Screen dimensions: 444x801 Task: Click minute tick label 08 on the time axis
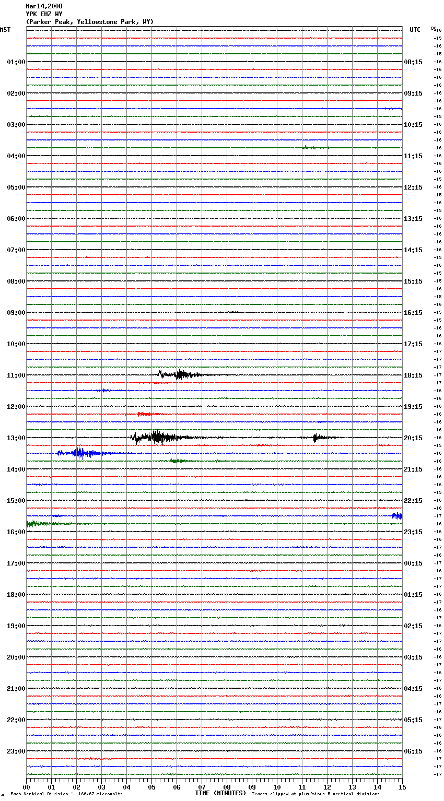point(227,787)
